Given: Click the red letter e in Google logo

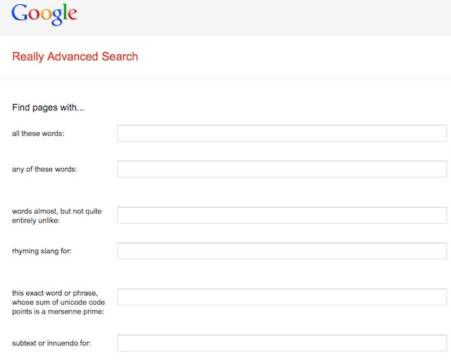Looking at the screenshot, I should [72, 14].
